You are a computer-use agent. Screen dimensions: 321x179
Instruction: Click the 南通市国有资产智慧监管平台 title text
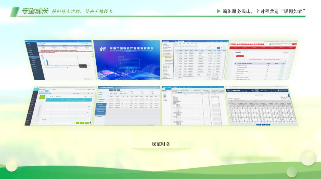[x=131, y=48]
